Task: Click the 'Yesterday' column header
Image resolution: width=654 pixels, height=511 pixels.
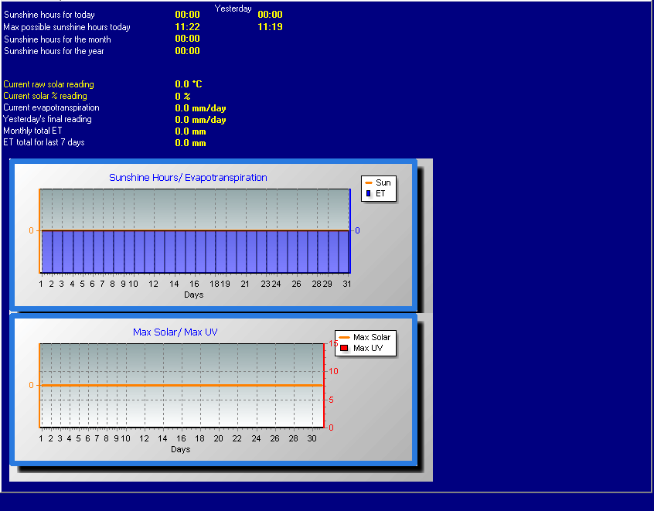Action: pyautogui.click(x=233, y=9)
